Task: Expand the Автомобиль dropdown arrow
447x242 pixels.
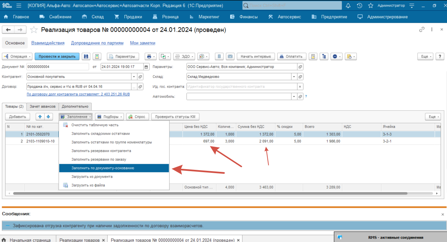Action: pyautogui.click(x=294, y=97)
